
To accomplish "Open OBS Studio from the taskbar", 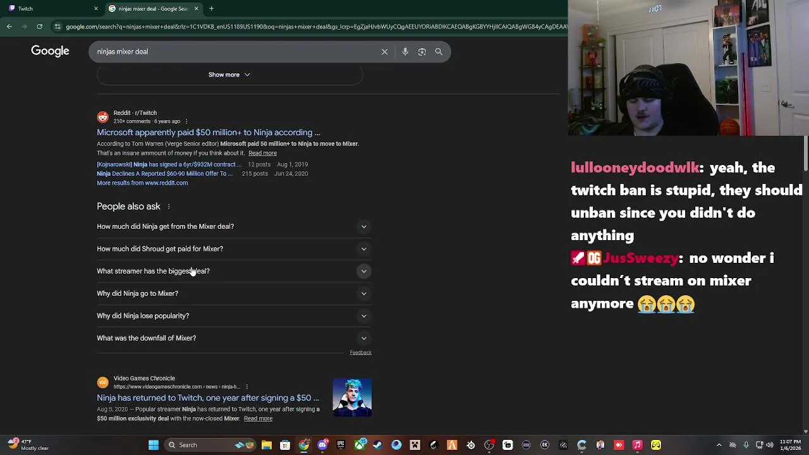I will pyautogui.click(x=489, y=445).
